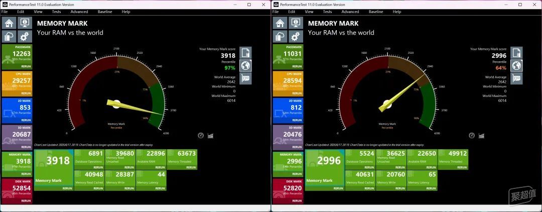Select the CPU Mark 28594 tile
542x212 pixels.
288,83
